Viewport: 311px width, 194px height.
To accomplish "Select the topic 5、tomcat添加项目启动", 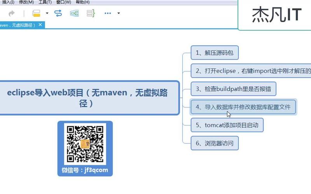I will pos(227,125).
